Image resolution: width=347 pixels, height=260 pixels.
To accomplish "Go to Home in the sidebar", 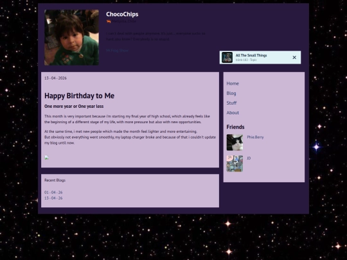I will 233,83.
